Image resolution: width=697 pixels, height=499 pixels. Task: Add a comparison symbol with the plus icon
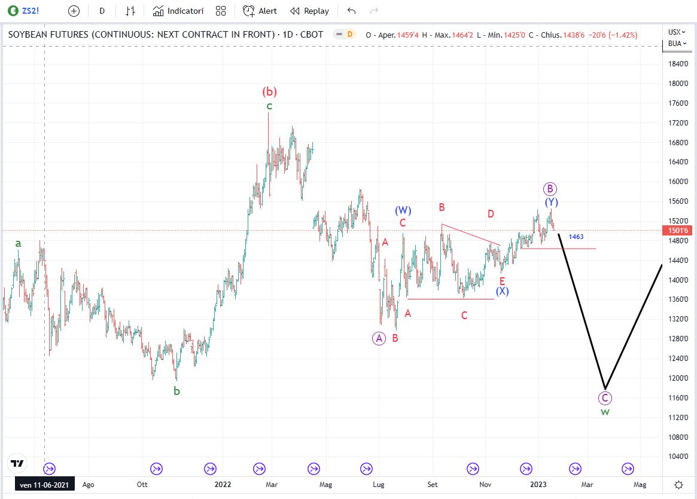tap(74, 11)
